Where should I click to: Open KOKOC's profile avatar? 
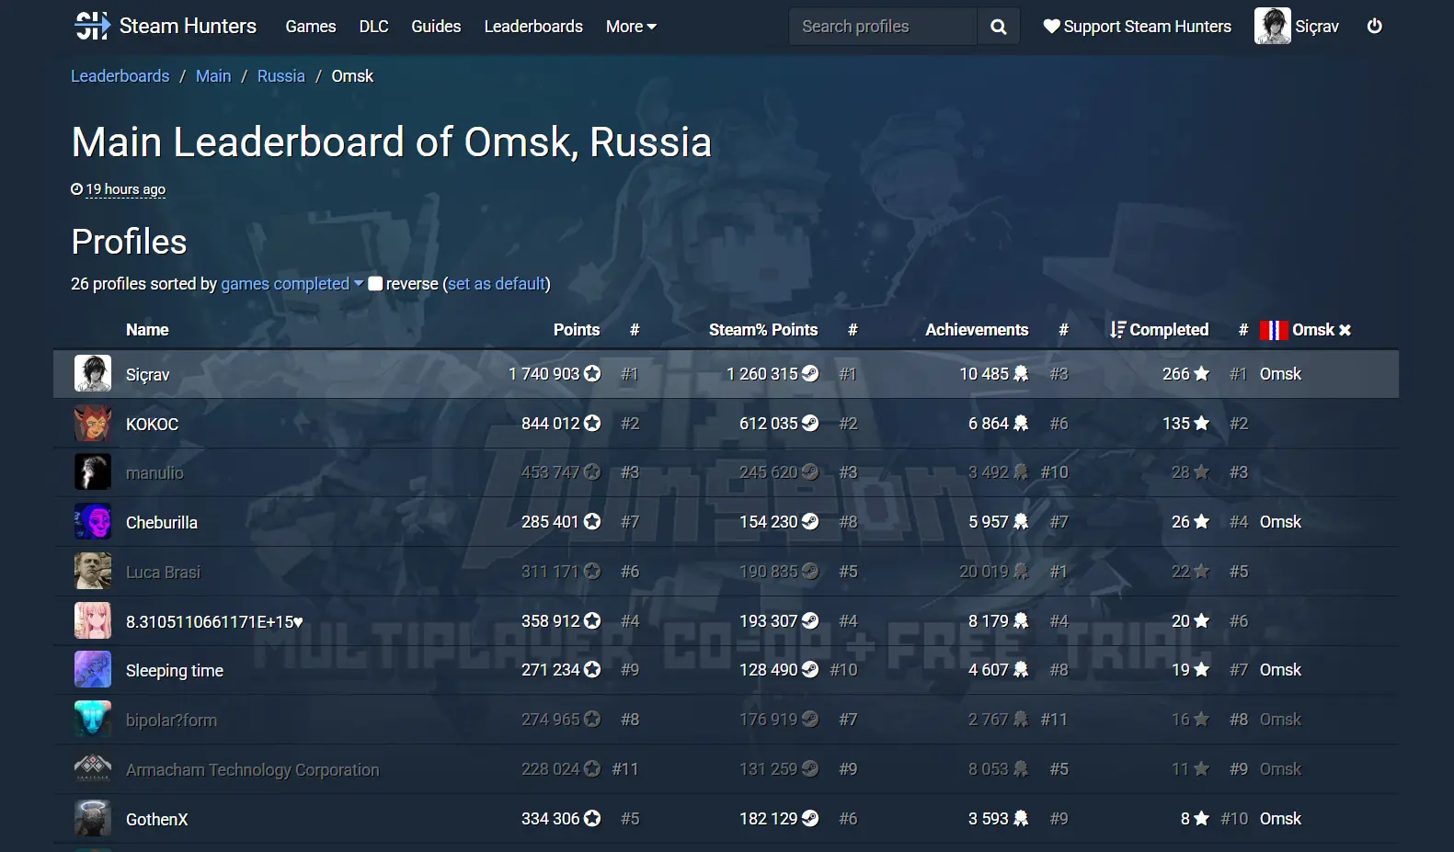tap(93, 424)
